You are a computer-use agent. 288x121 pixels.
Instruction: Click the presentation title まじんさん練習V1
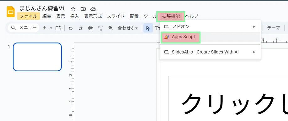click(42, 9)
